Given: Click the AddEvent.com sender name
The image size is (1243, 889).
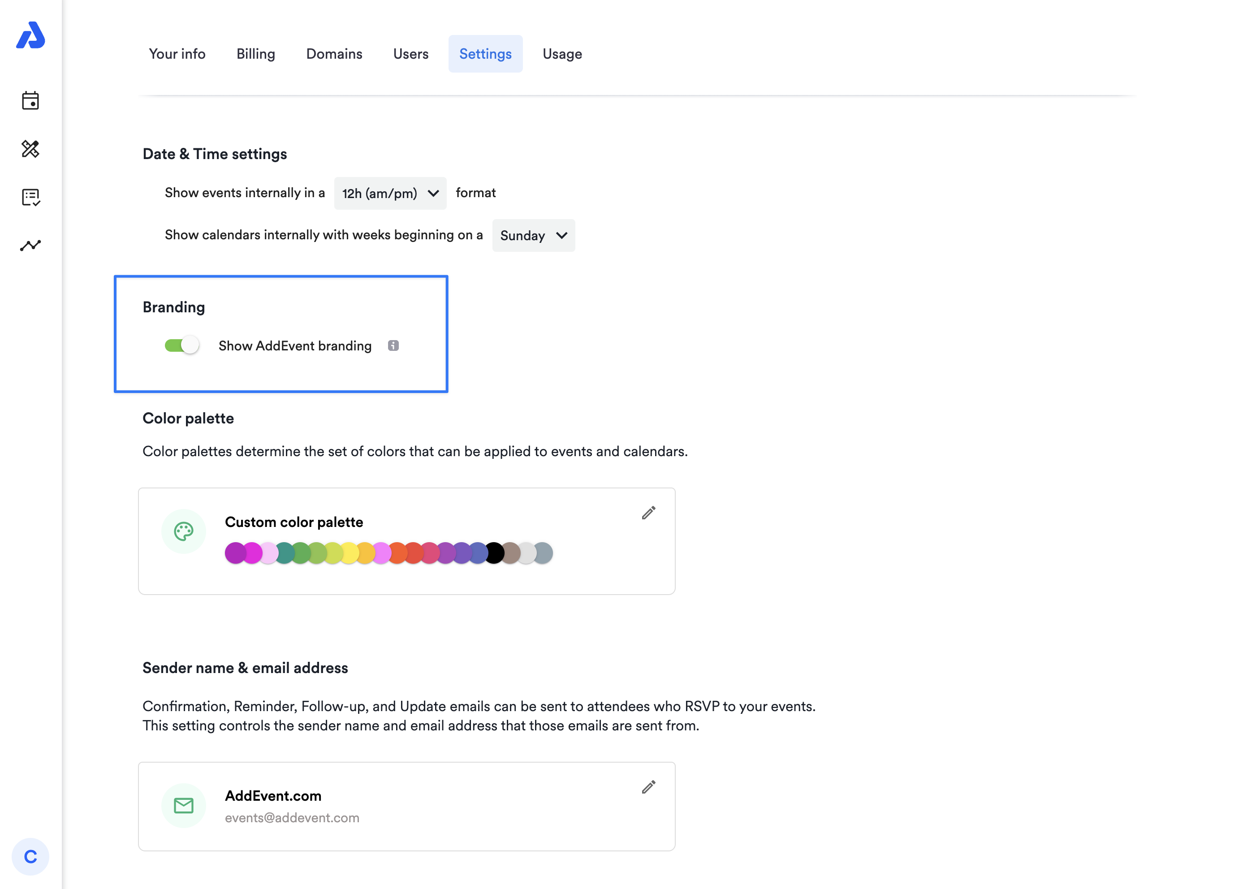Looking at the screenshot, I should pos(273,796).
